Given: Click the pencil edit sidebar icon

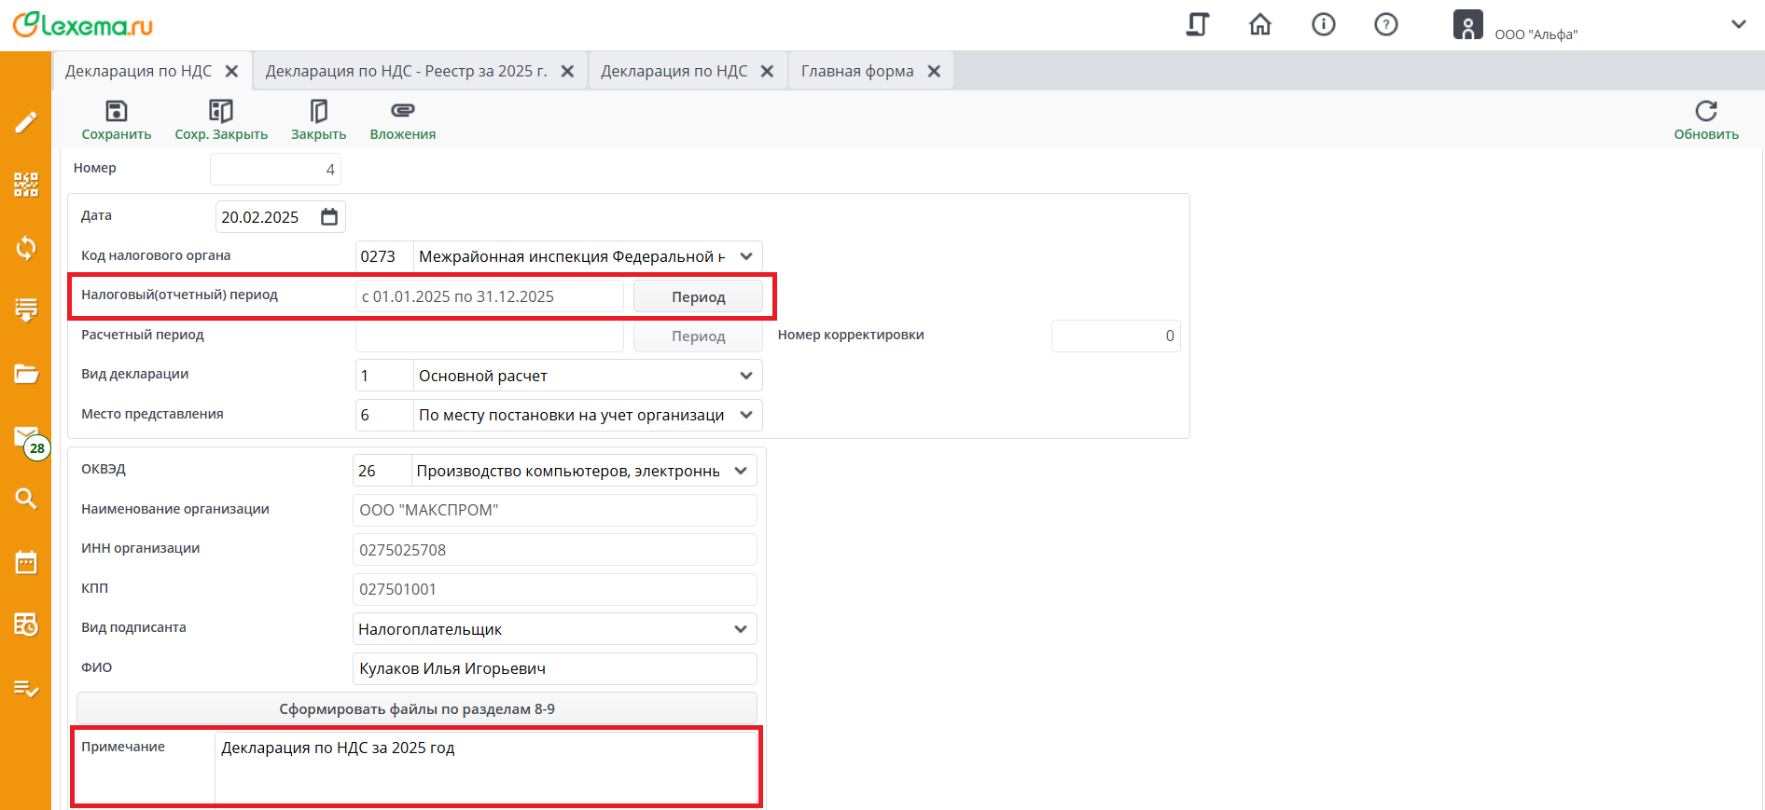Looking at the screenshot, I should [26, 122].
